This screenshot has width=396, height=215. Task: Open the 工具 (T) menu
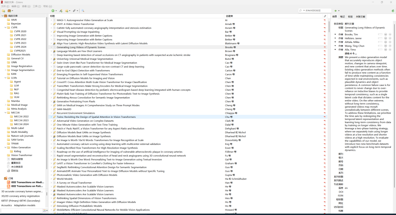37,6
